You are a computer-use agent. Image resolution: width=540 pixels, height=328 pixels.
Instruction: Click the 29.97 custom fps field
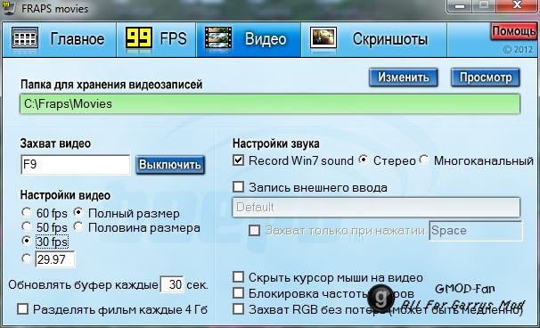point(54,259)
